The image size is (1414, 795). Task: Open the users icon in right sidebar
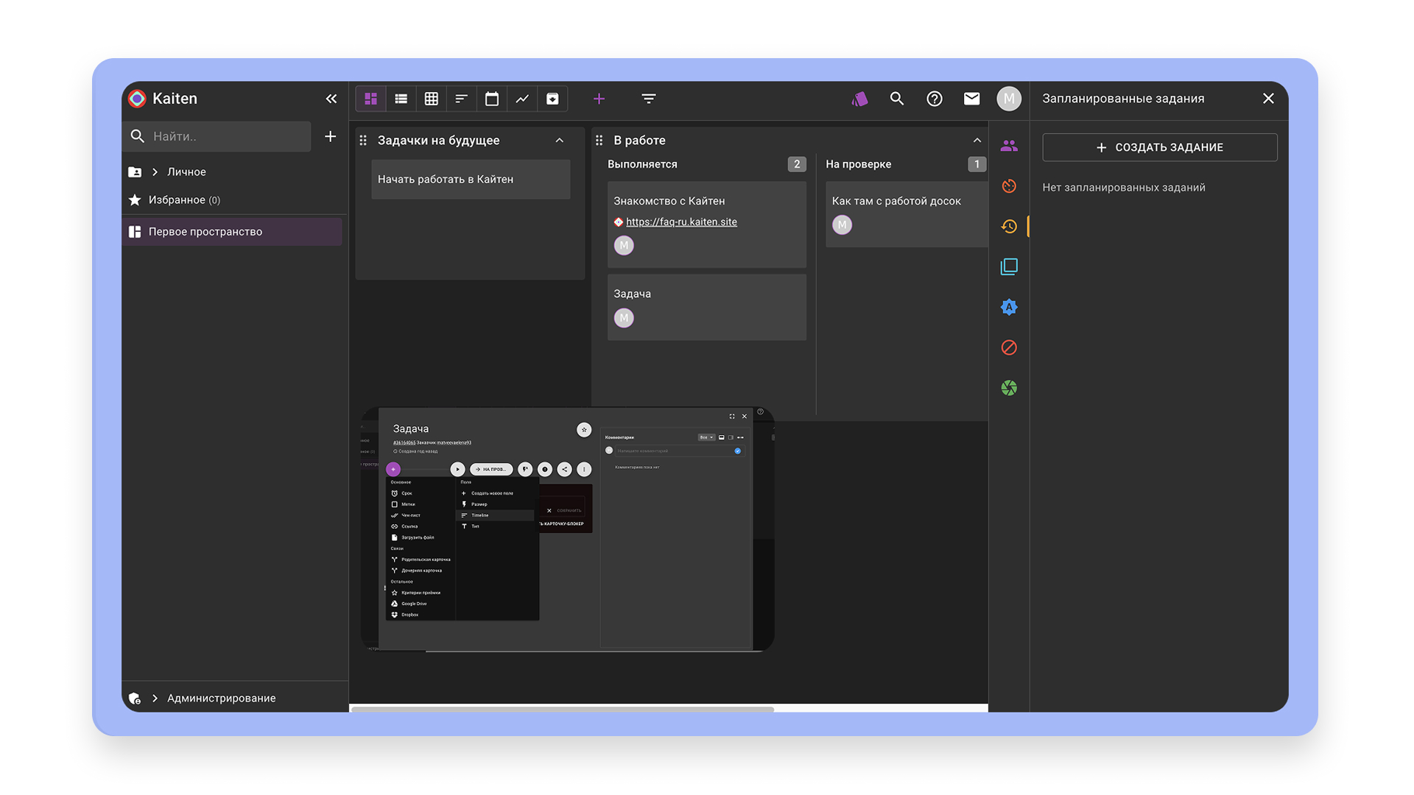pyautogui.click(x=1009, y=146)
